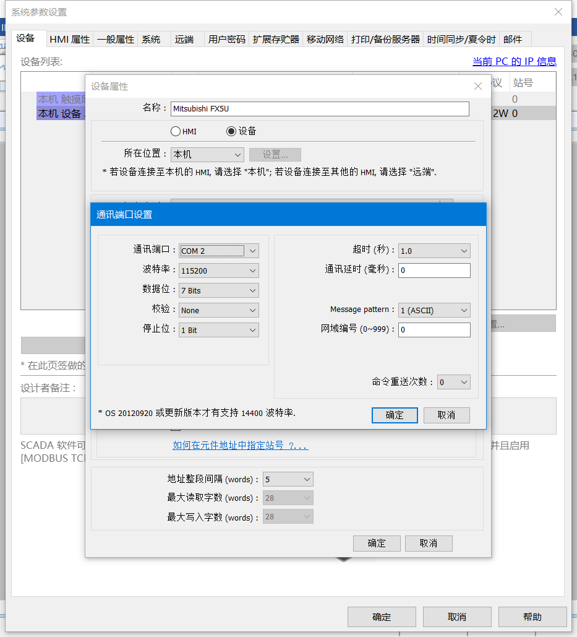Cancel the 通讯端口设置 dialog with 取消
577x637 pixels.
point(447,415)
